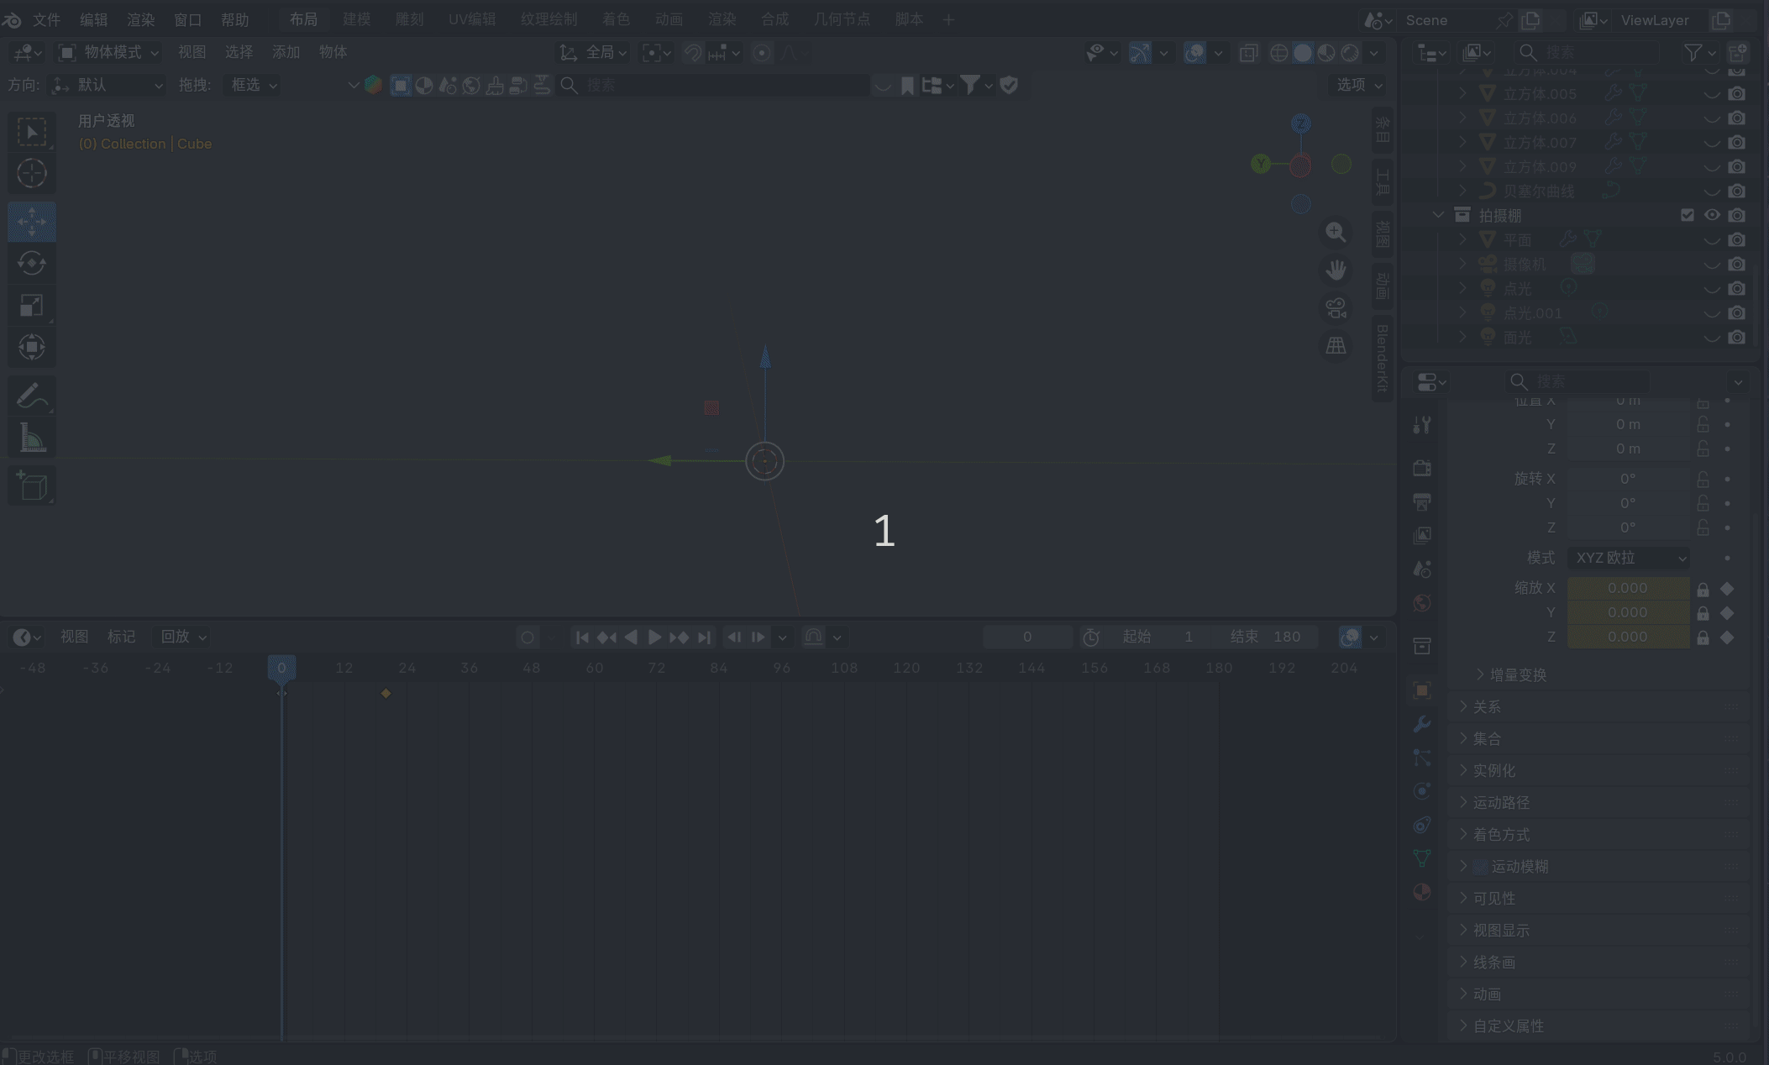1769x1065 pixels.
Task: Toggle 拍摄棚 collection exclude checkbox
Action: pyautogui.click(x=1687, y=215)
